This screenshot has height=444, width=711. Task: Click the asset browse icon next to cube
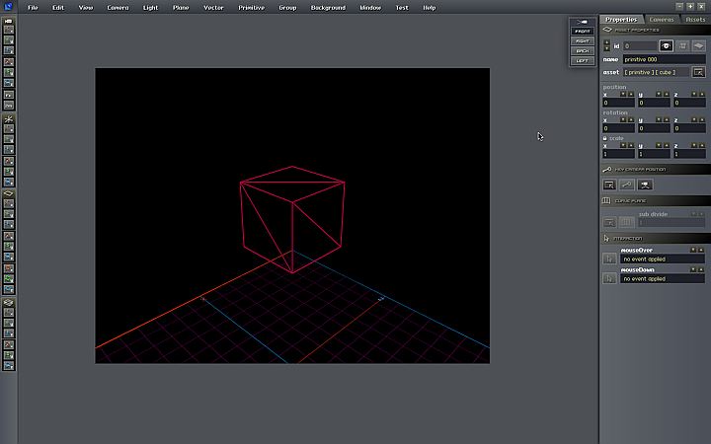pos(698,72)
